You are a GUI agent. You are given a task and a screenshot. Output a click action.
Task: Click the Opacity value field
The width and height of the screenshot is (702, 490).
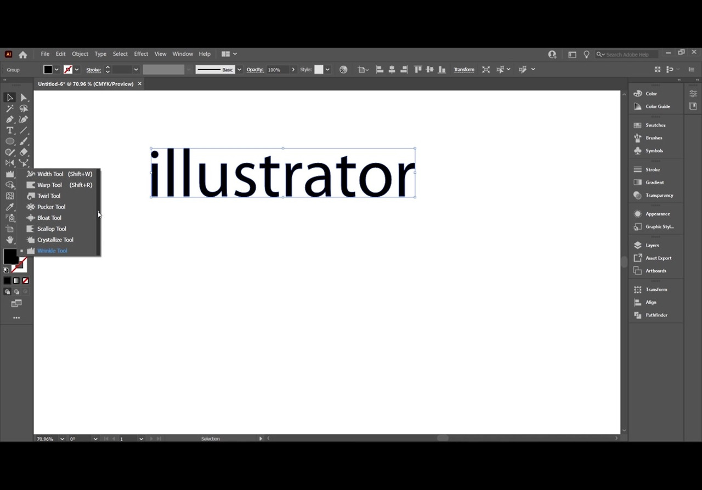pyautogui.click(x=278, y=70)
